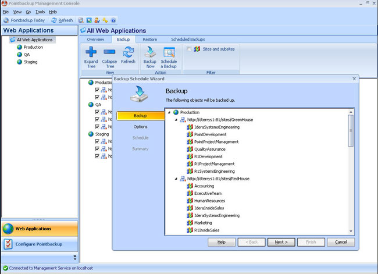The width and height of the screenshot is (378, 274).
Task: Uncheck the first site checkbox under QA in the main tree
Action: [x=97, y=112]
